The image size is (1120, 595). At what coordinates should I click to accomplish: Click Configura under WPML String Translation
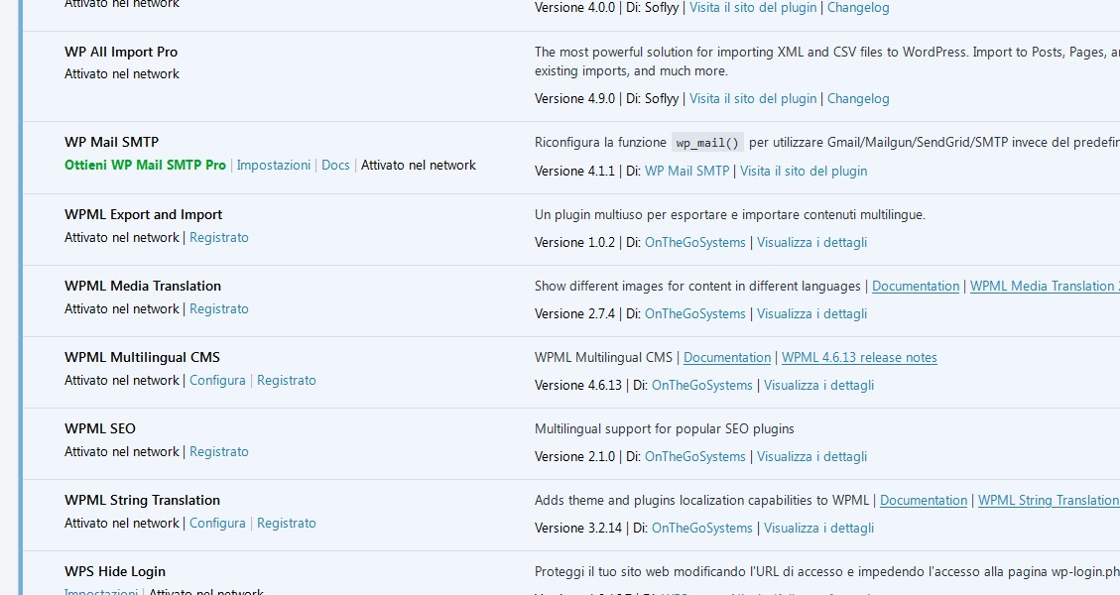click(217, 523)
